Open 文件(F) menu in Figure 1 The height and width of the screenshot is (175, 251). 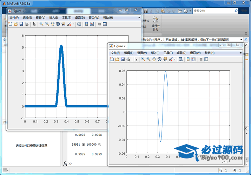point(14,18)
